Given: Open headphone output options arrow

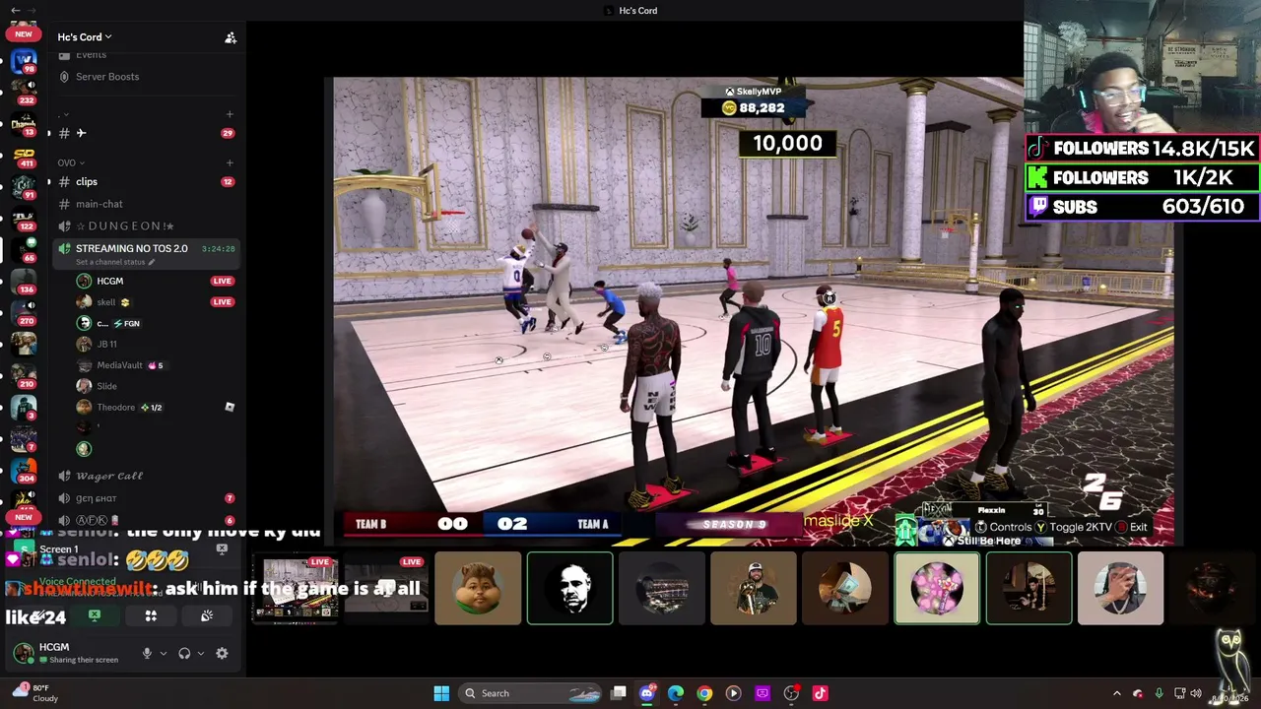Looking at the screenshot, I should click(200, 653).
